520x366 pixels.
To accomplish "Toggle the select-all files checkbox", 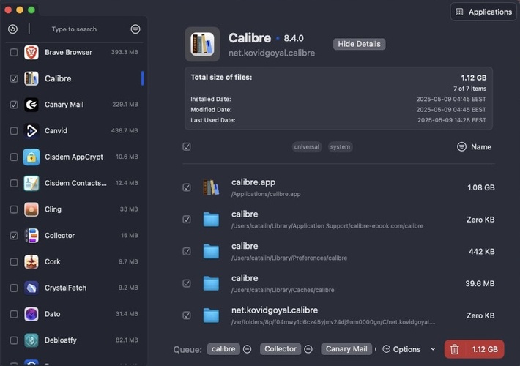I will [x=187, y=147].
